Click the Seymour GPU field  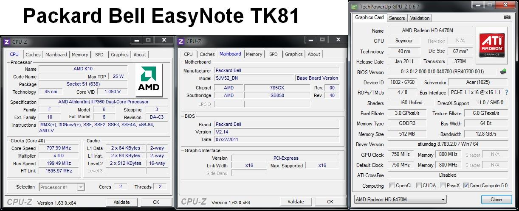point(404,41)
